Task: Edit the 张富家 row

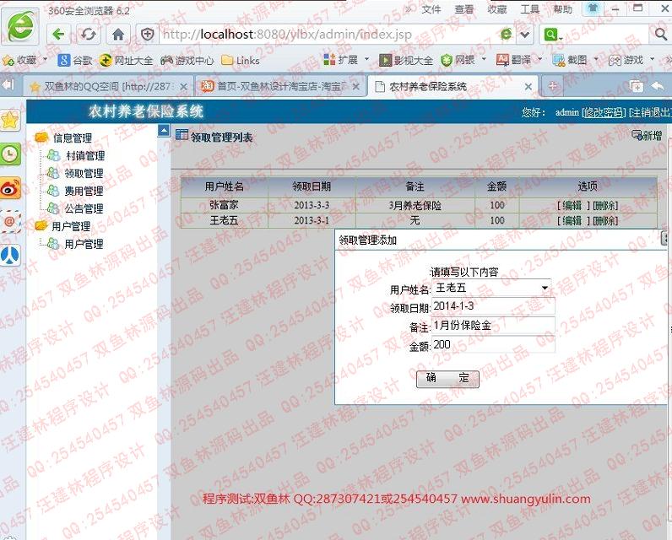Action: (572, 206)
